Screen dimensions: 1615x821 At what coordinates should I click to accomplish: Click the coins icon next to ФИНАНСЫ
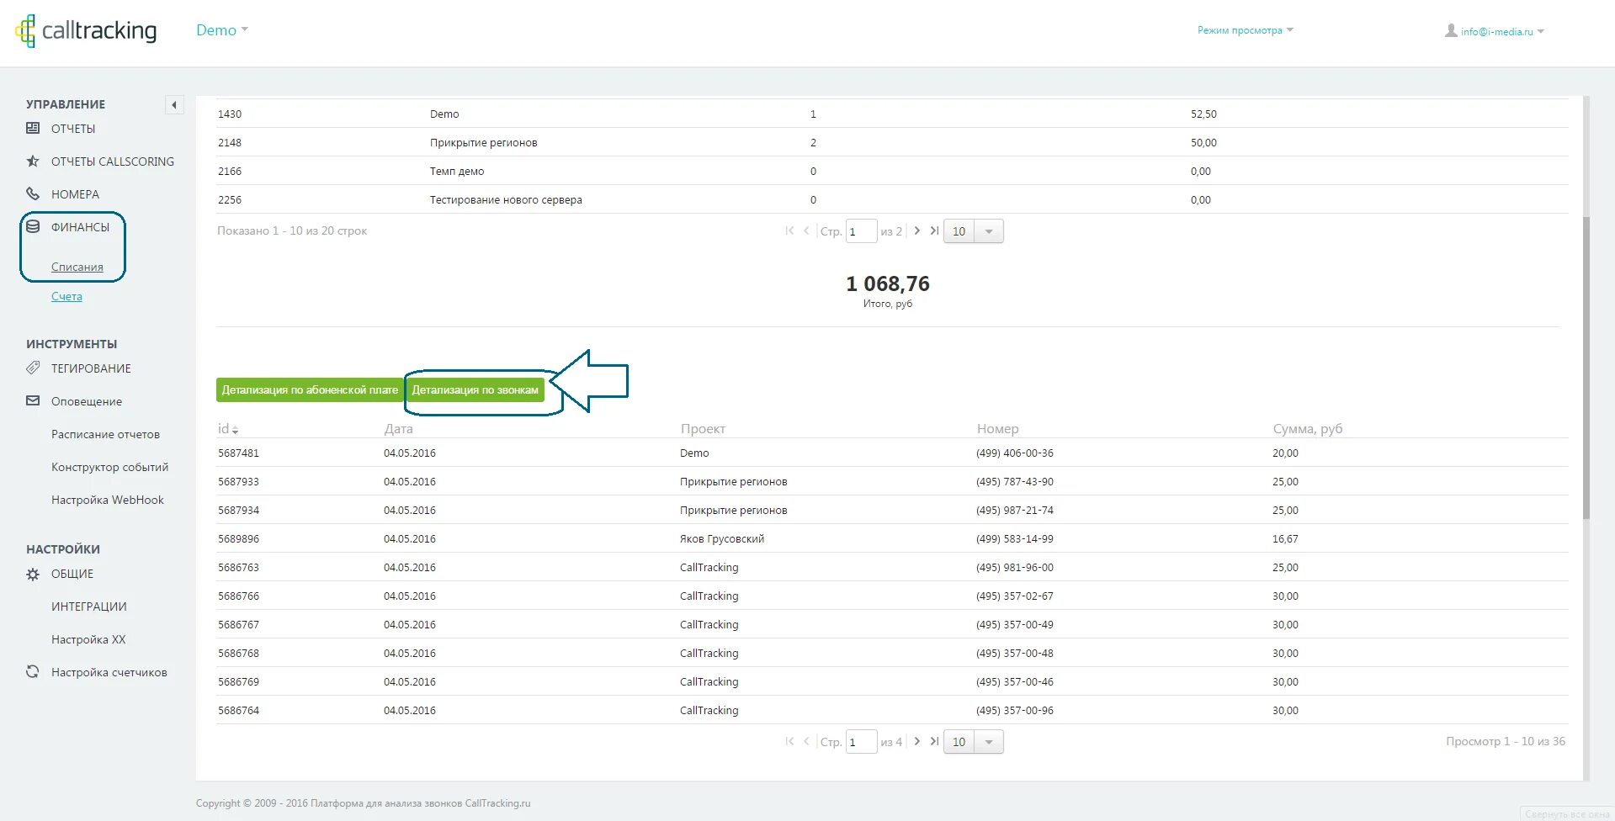[x=33, y=226]
